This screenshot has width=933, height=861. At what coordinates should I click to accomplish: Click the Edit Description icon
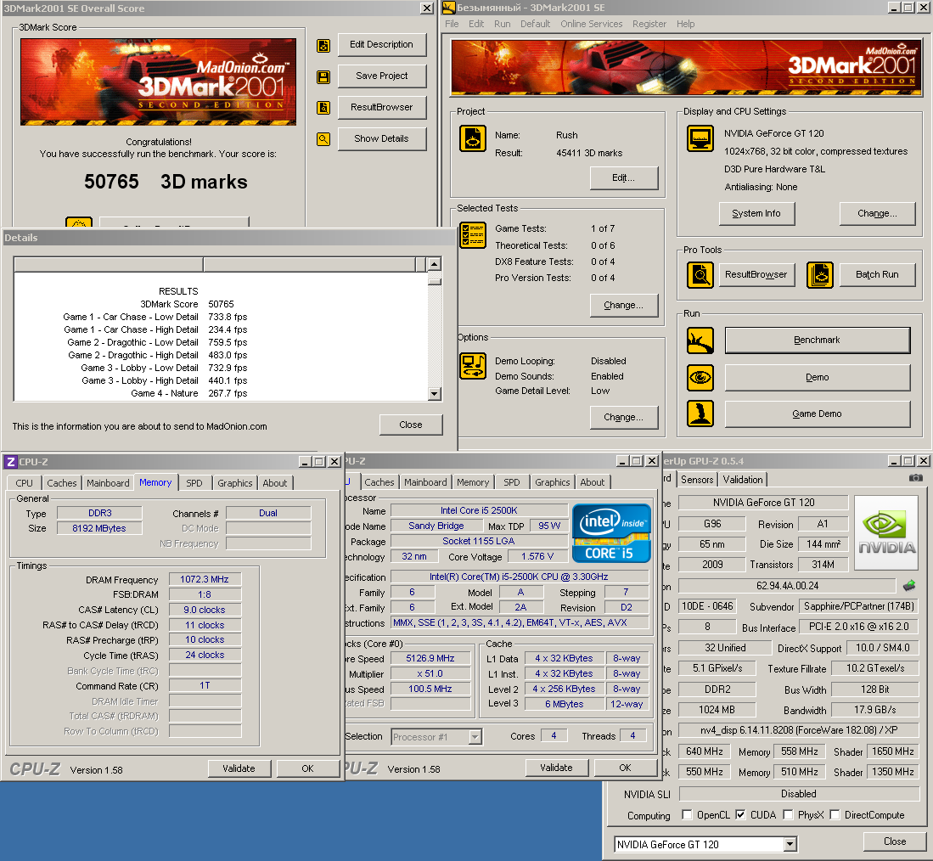(323, 45)
